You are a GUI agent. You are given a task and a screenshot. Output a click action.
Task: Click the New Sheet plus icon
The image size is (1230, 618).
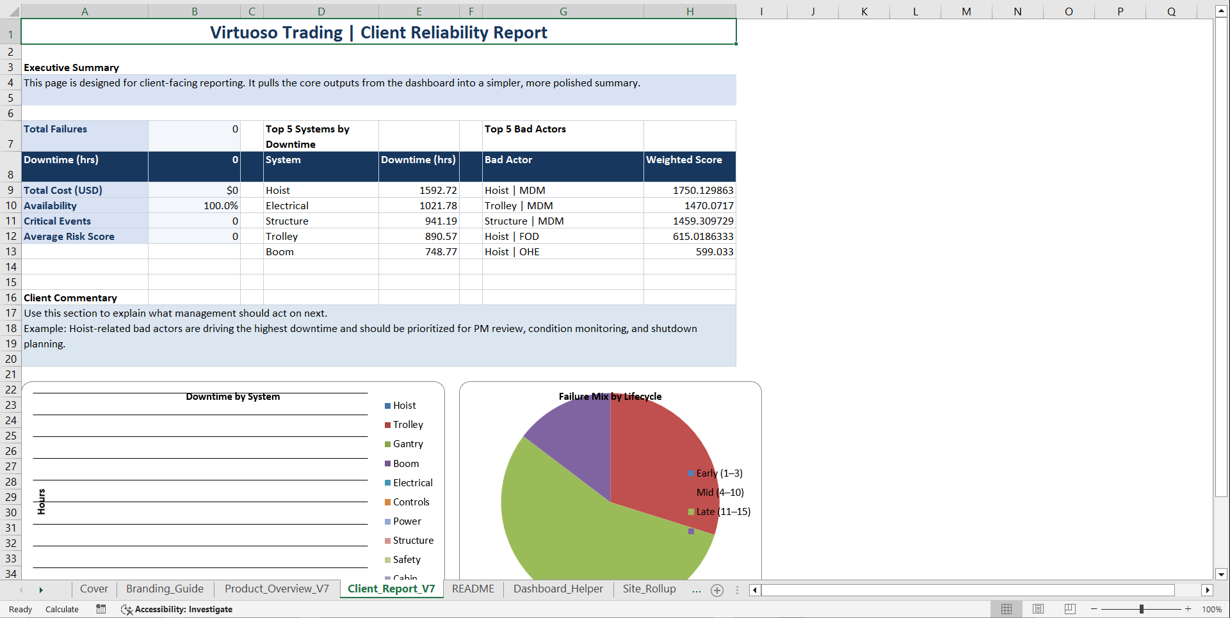(716, 590)
